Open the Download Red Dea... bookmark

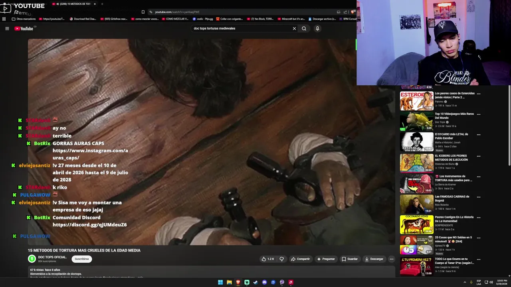[83, 19]
